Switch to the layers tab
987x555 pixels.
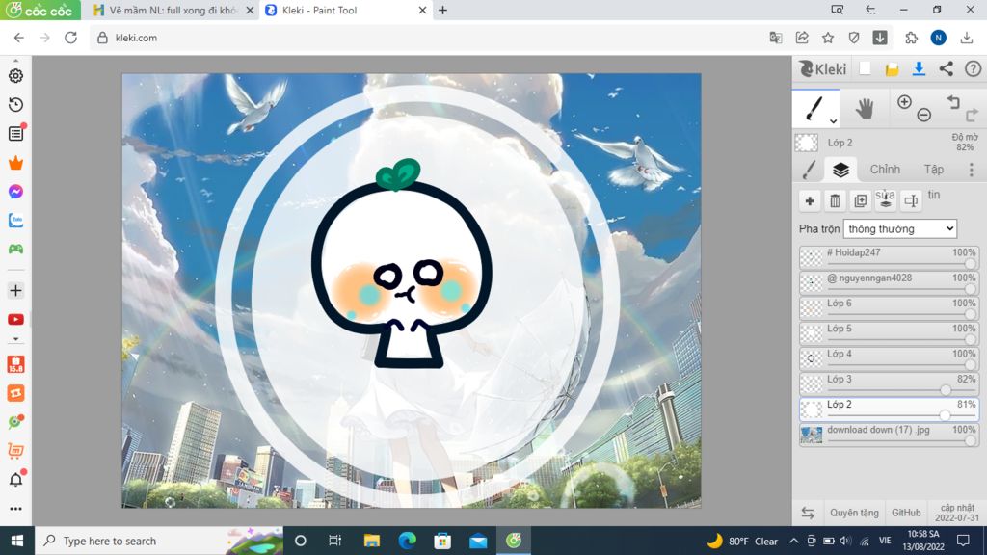840,170
